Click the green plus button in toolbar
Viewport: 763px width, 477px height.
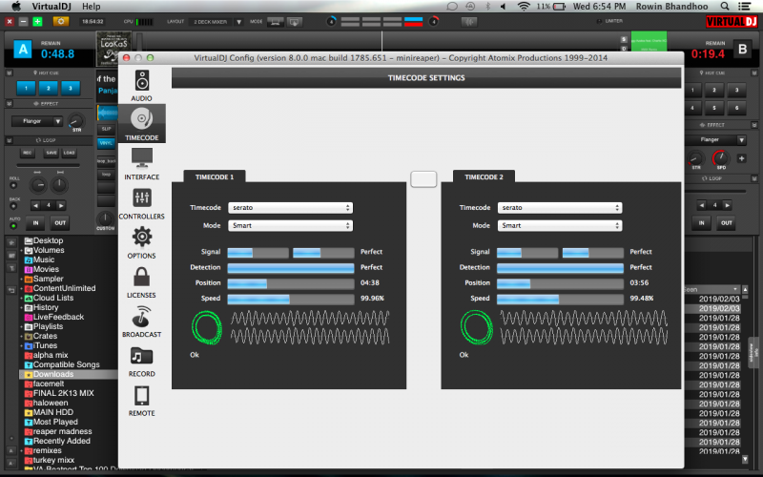coord(37,21)
